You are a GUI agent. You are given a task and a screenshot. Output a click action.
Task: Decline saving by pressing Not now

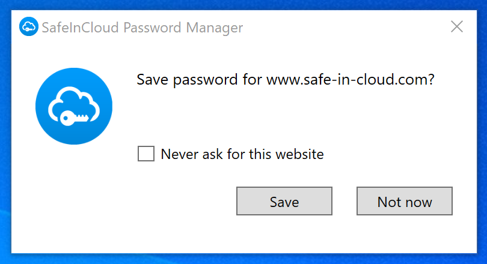[x=404, y=202]
